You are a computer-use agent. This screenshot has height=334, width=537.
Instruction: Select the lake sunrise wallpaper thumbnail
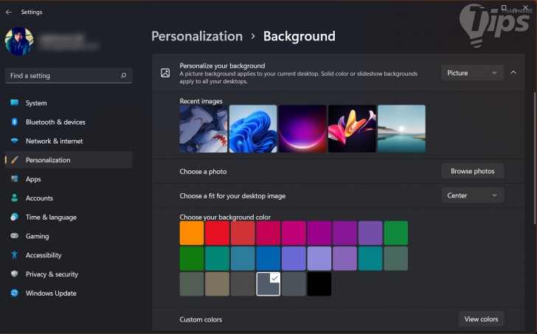pos(401,129)
